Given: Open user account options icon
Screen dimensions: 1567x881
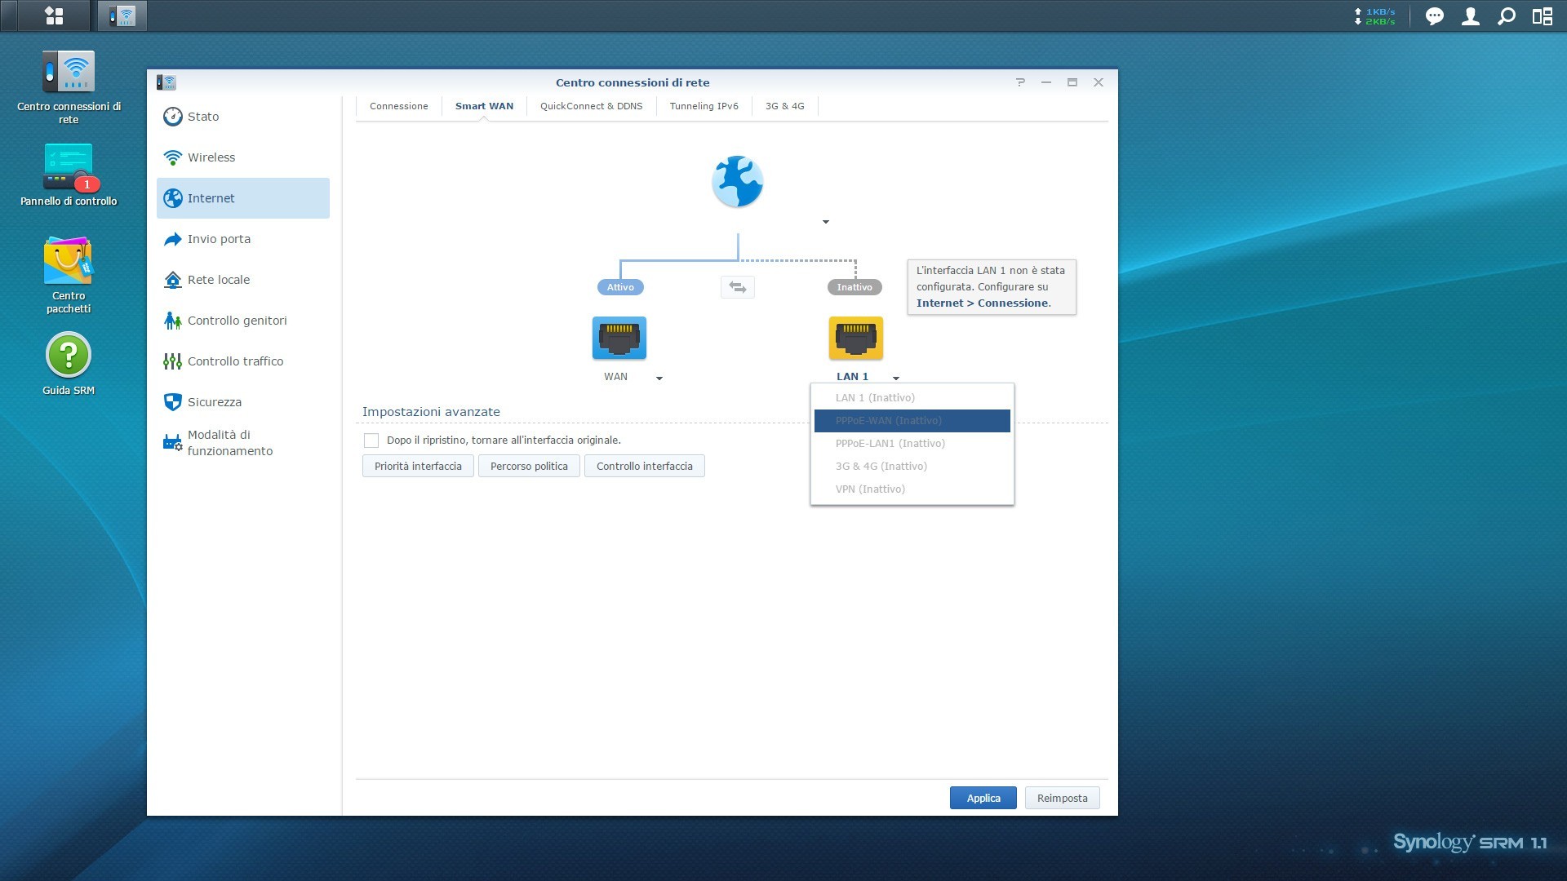Looking at the screenshot, I should (x=1470, y=16).
